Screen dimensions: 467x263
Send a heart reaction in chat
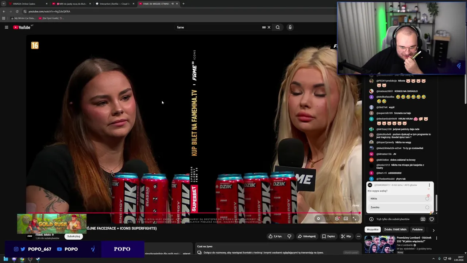click(x=432, y=219)
